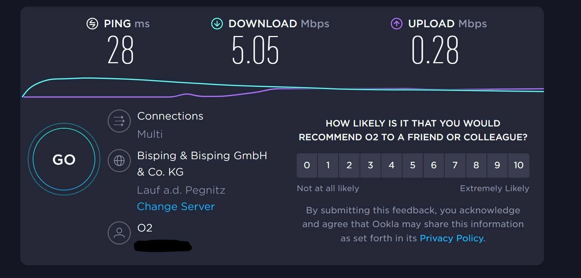This screenshot has width=581, height=278.
Task: Click the download arrow icon
Action: [217, 24]
